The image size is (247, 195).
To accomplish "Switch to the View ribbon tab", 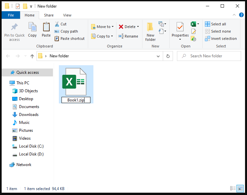I will [67, 15].
